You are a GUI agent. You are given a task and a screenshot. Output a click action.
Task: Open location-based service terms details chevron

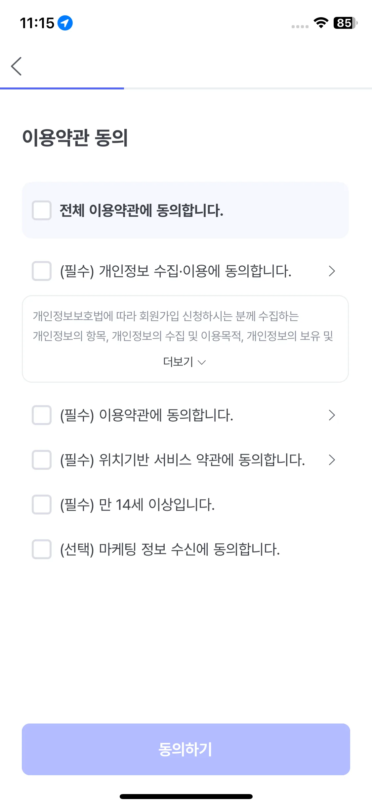pyautogui.click(x=332, y=460)
